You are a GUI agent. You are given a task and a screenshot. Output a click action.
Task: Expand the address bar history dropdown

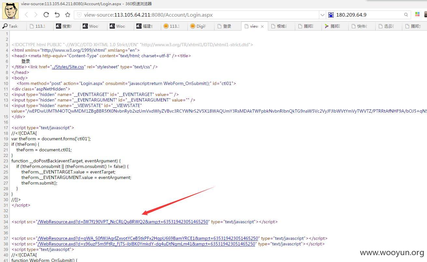coord(323,15)
